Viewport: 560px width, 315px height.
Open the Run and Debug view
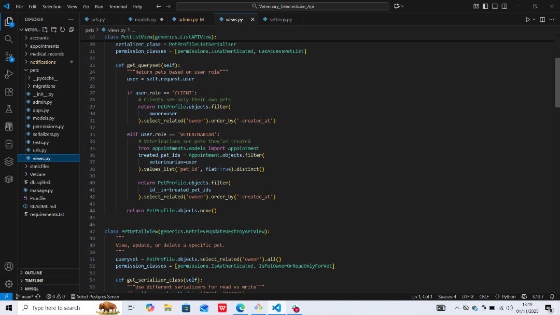click(x=8, y=74)
